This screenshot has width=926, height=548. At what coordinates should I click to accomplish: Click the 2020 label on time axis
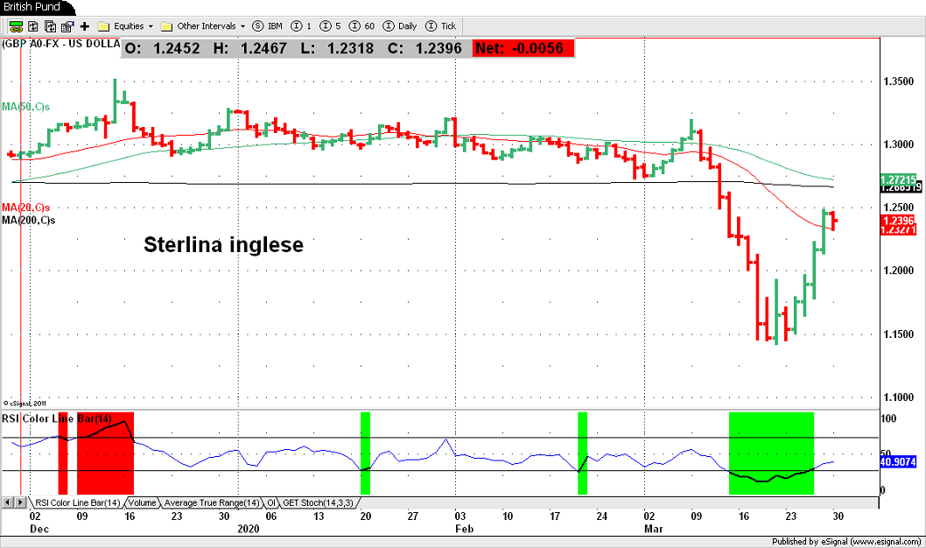click(x=248, y=529)
